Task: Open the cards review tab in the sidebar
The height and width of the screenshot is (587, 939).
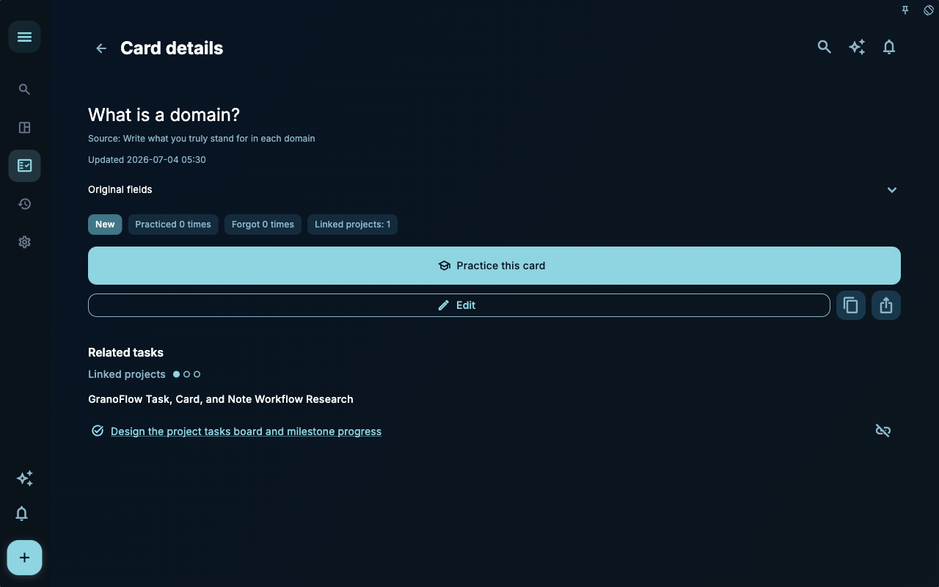Action: point(24,166)
